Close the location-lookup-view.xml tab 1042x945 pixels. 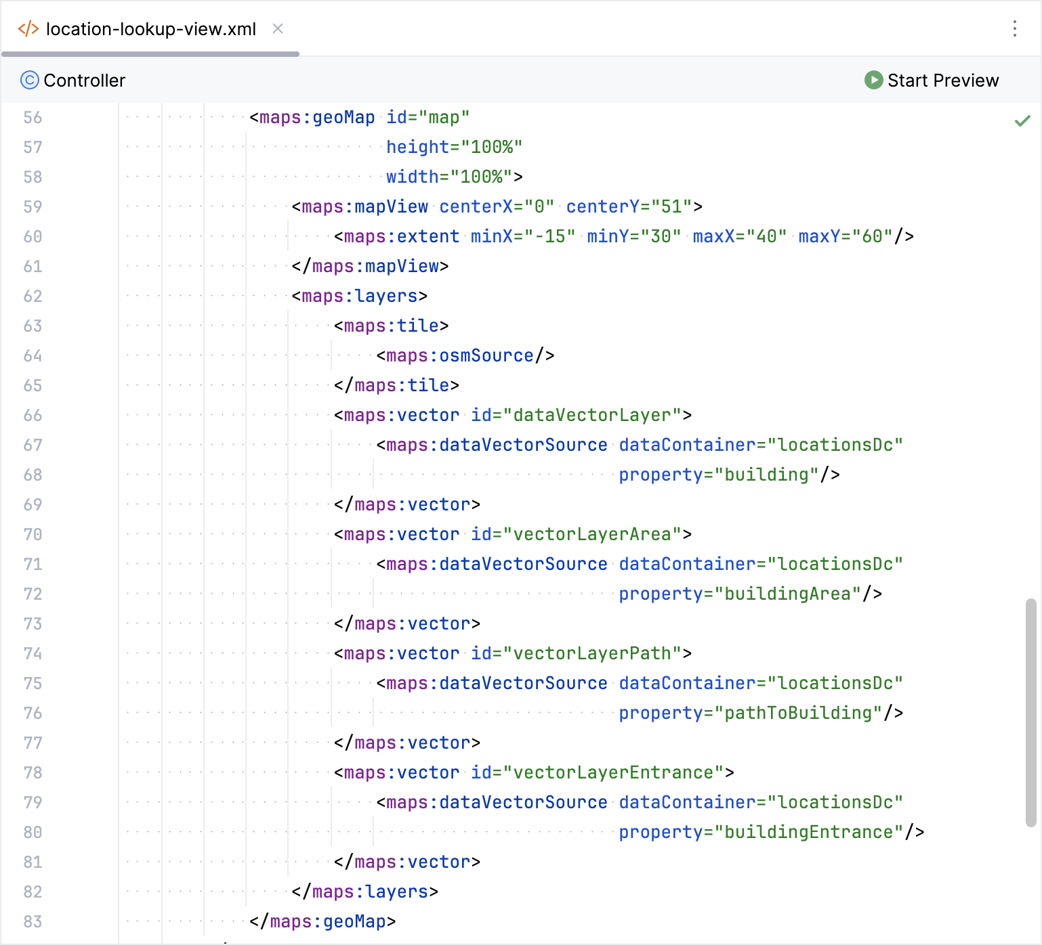pos(278,28)
